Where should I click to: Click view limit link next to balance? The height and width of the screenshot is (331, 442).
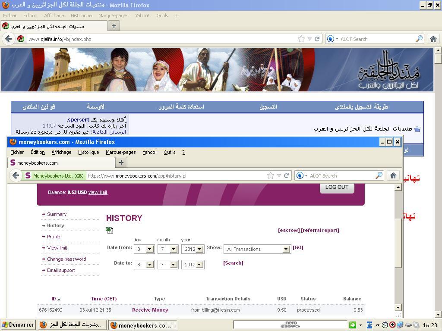pyautogui.click(x=98, y=192)
